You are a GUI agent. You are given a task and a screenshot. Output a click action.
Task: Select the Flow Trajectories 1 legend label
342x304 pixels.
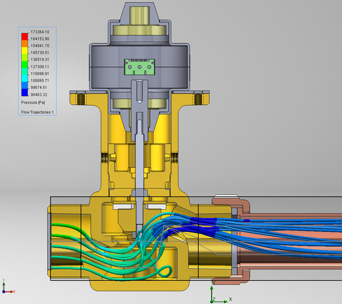37,113
